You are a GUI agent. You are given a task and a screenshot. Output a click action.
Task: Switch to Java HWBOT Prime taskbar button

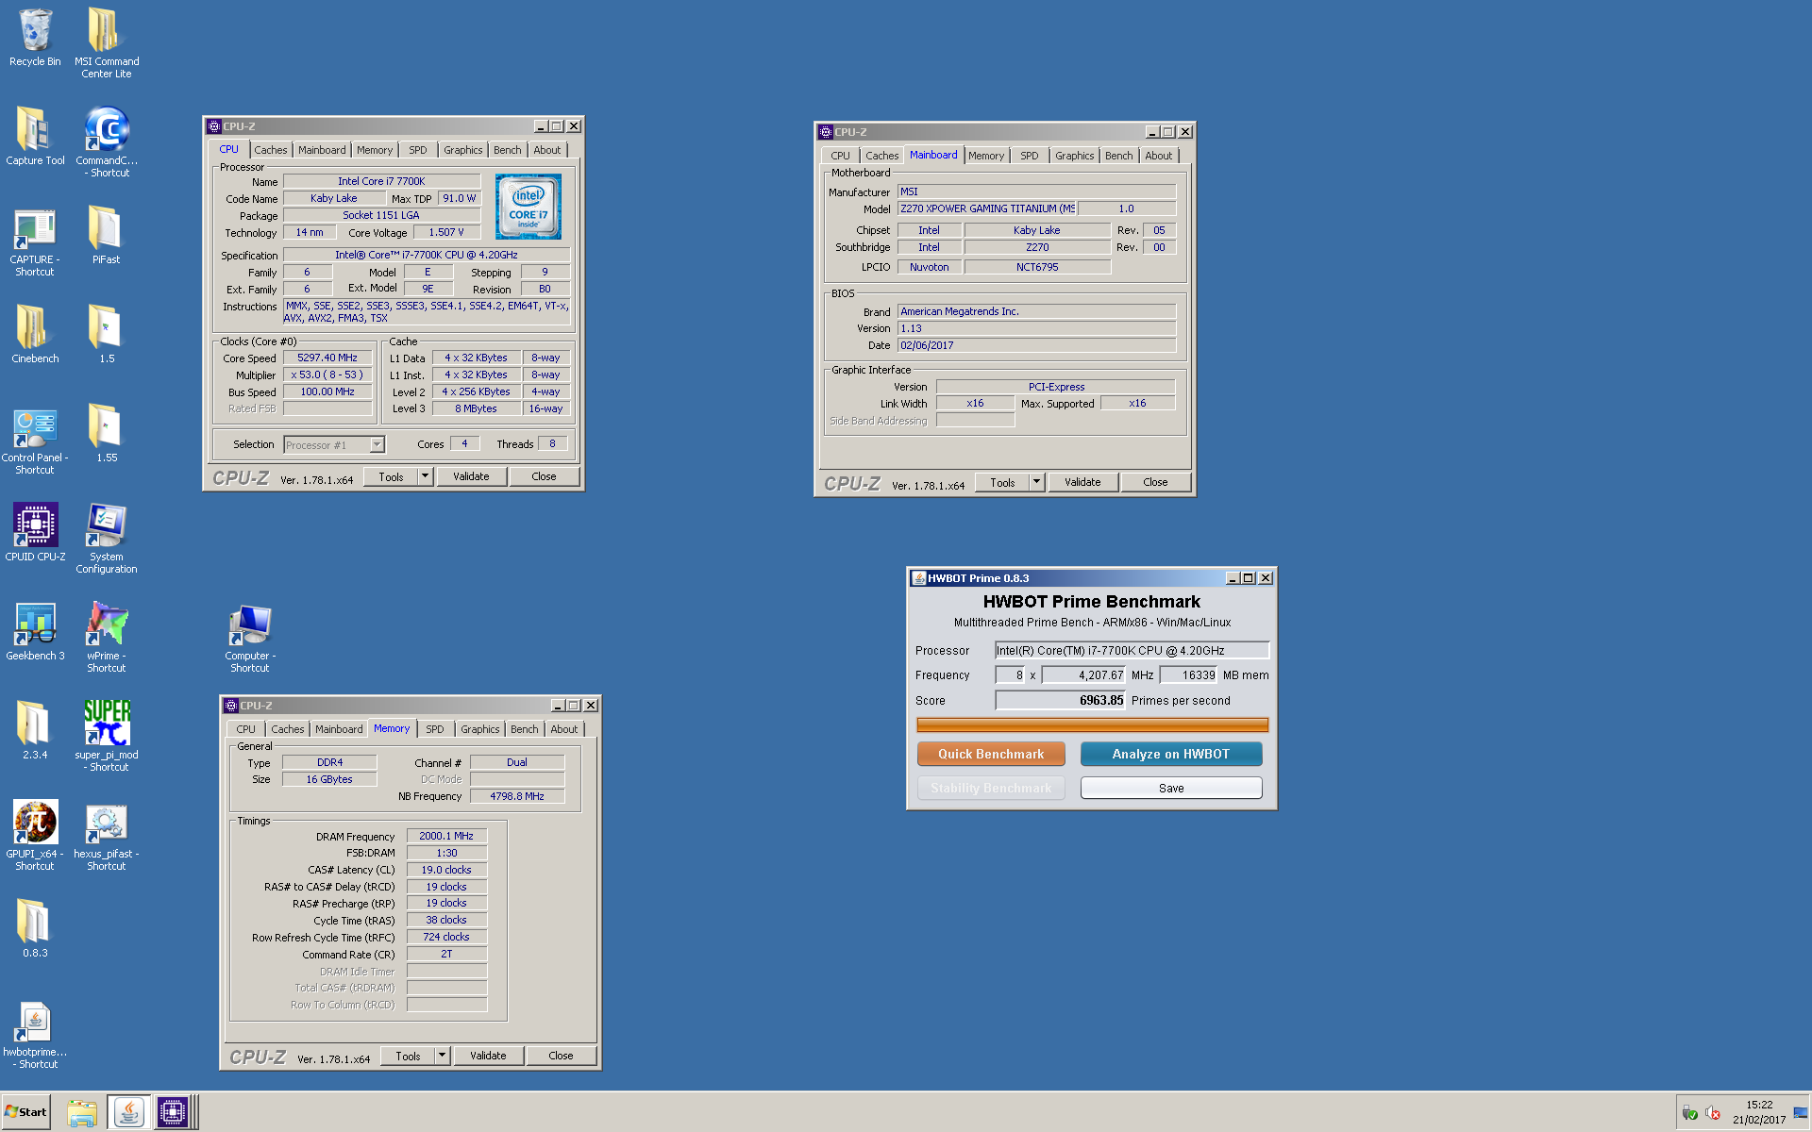128,1113
